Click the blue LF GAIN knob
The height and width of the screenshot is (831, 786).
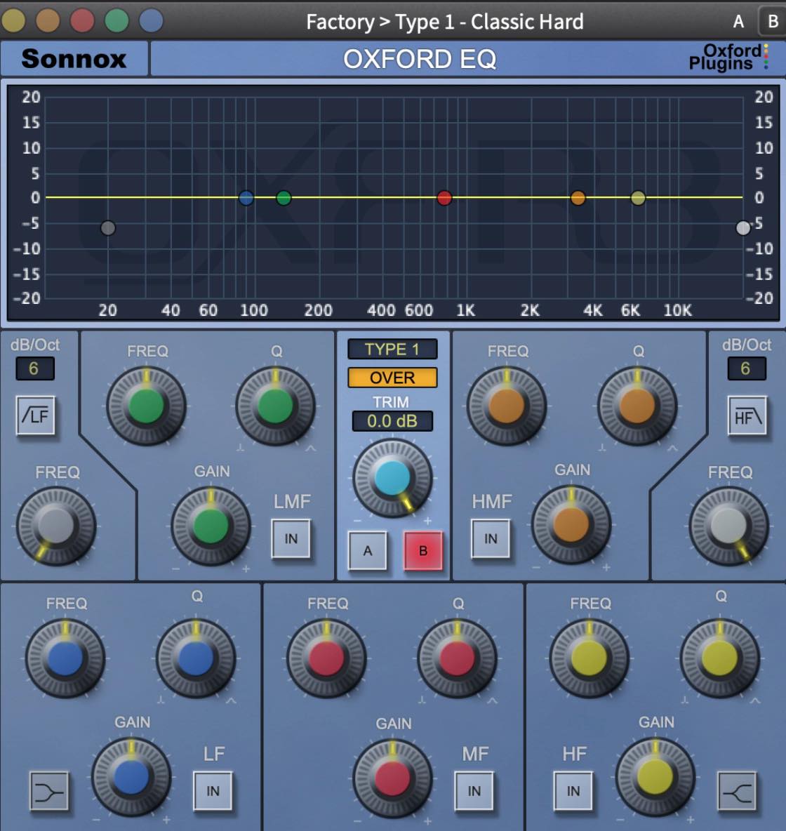(x=131, y=777)
